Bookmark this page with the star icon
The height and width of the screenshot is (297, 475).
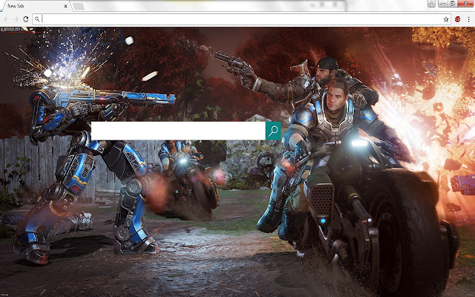tap(446, 19)
